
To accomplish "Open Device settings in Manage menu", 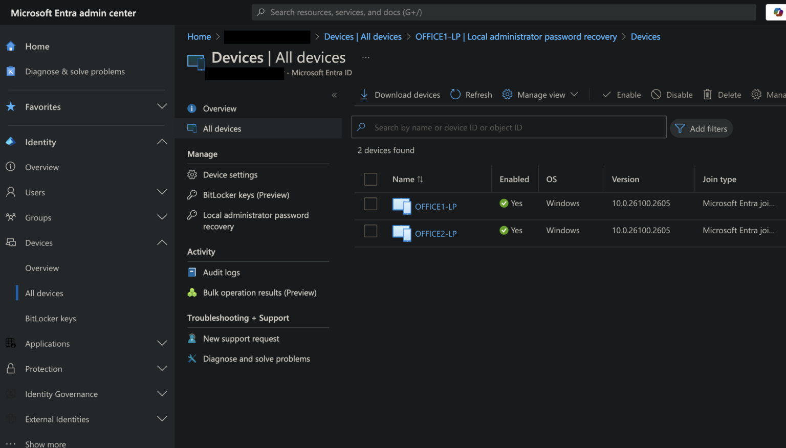I will 230,174.
